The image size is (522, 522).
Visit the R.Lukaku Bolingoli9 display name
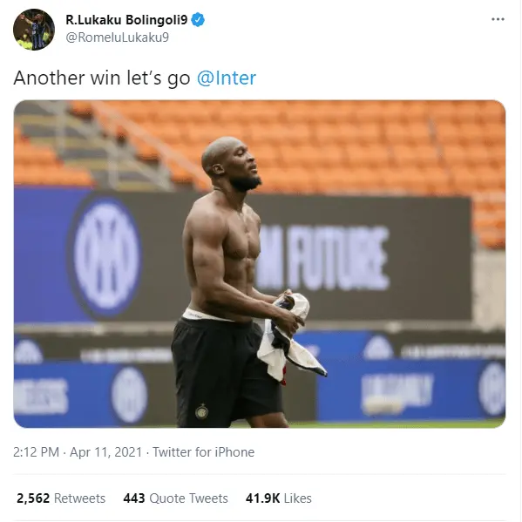tap(126, 20)
